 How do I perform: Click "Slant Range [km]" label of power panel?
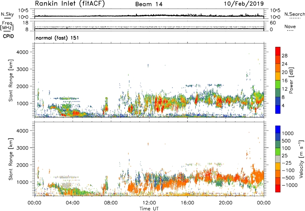point(11,80)
